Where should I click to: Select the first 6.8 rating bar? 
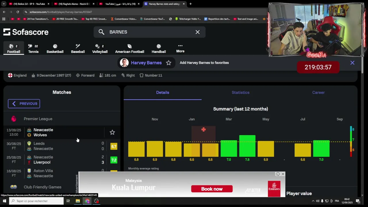[136, 149]
